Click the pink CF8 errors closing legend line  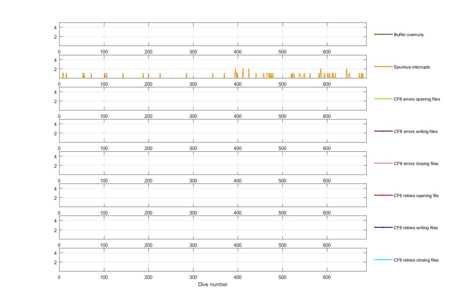tap(383, 163)
